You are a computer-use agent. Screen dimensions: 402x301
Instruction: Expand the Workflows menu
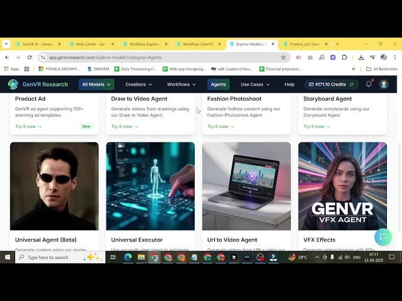point(182,84)
